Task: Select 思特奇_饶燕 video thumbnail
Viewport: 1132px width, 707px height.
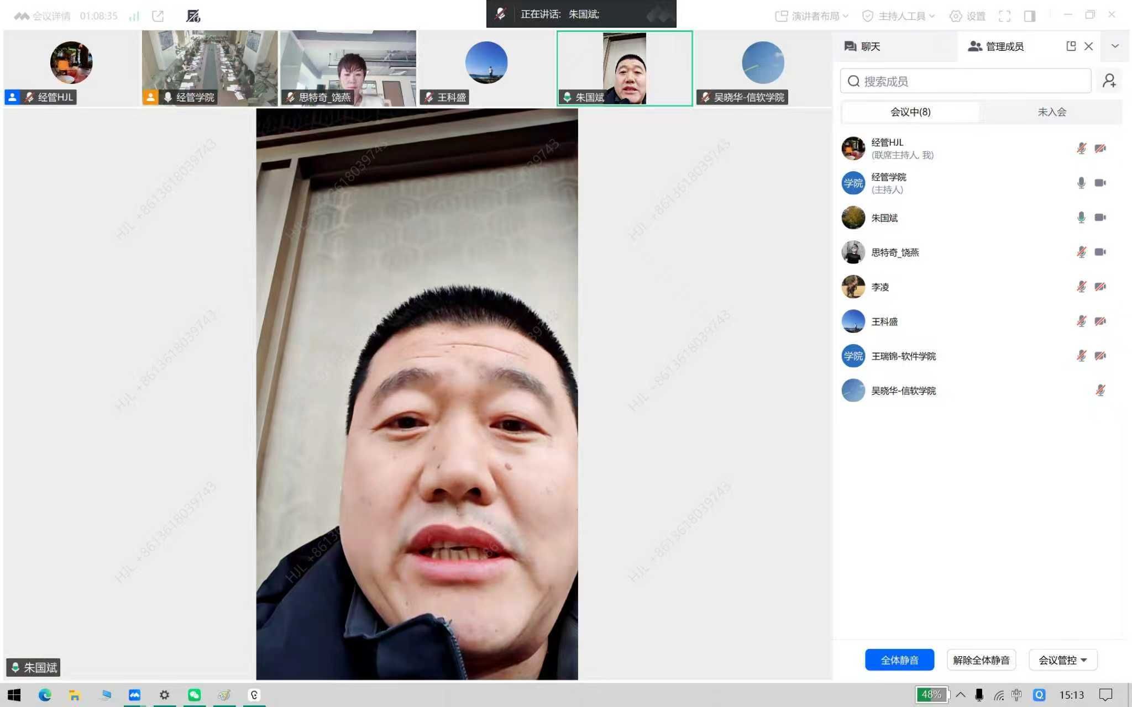Action: click(x=348, y=68)
